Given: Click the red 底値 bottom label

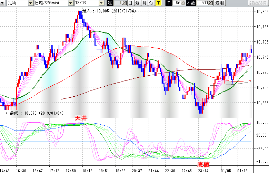Looking at the screenshot, I should (x=203, y=164).
